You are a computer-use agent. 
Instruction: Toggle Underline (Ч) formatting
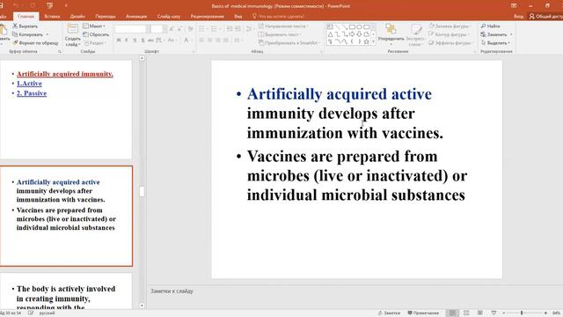[x=135, y=41]
